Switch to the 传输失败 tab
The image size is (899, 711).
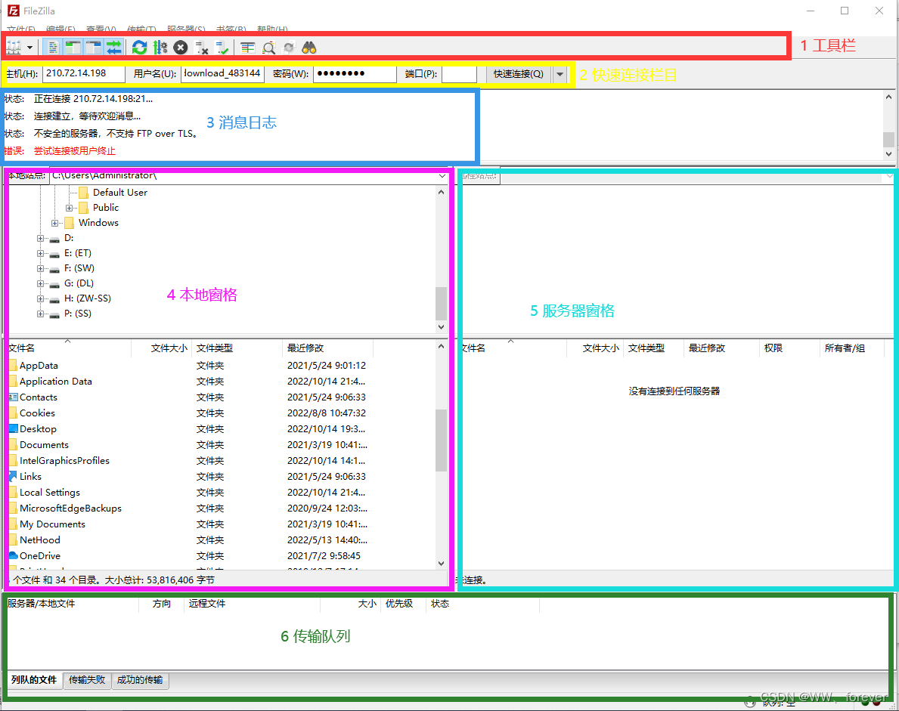click(87, 679)
